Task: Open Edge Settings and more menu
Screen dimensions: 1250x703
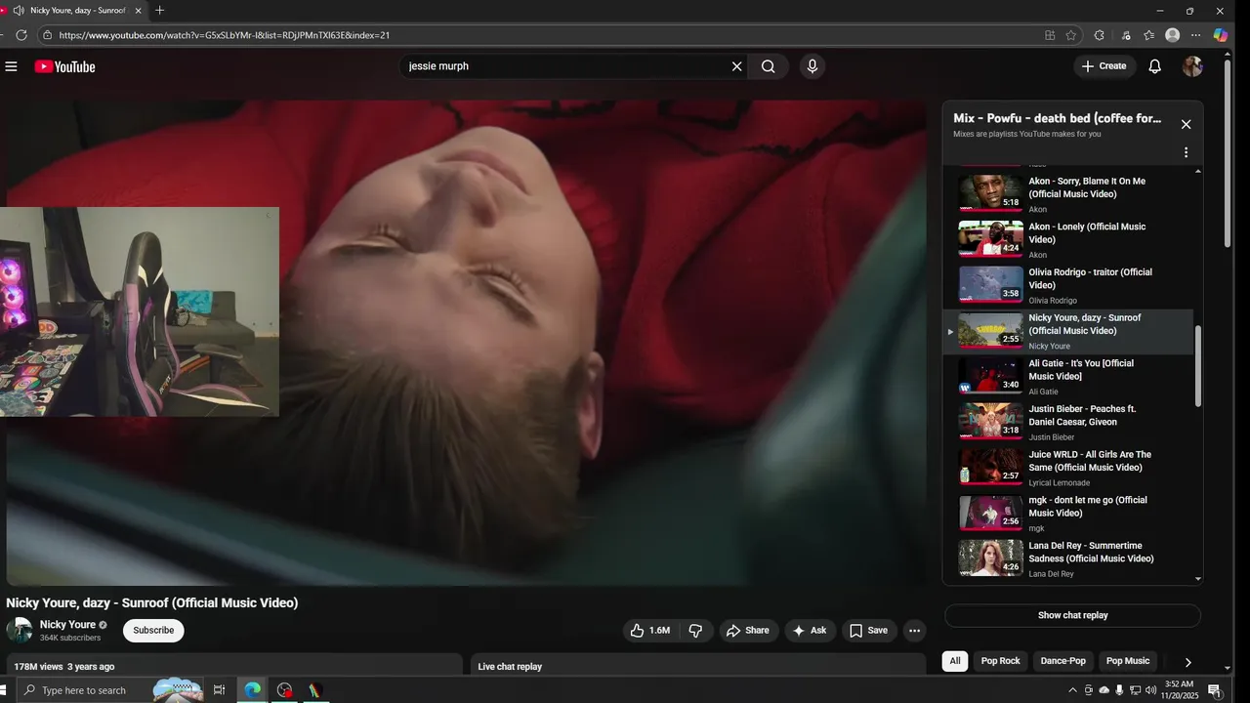Action: coord(1195,35)
